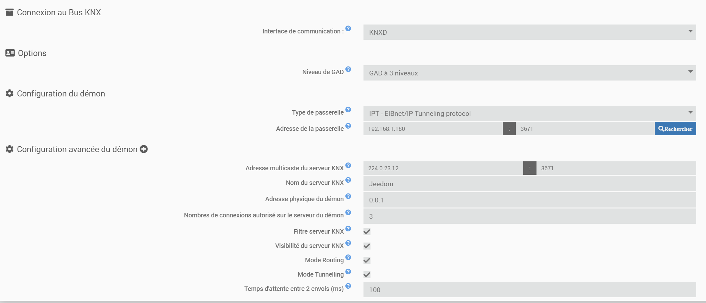Toggle Visibilité du serveur KNX checkbox
Image resolution: width=706 pixels, height=303 pixels.
[367, 246]
